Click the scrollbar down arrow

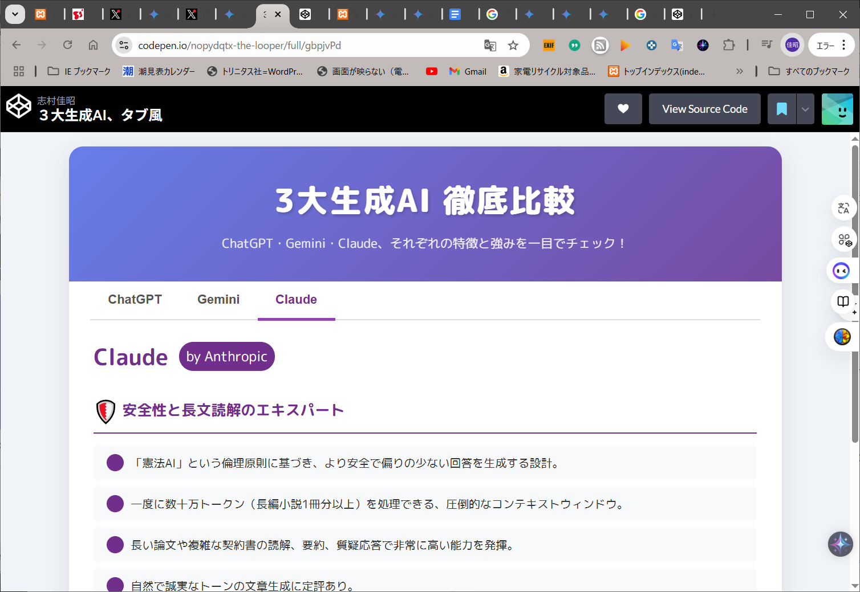click(855, 586)
